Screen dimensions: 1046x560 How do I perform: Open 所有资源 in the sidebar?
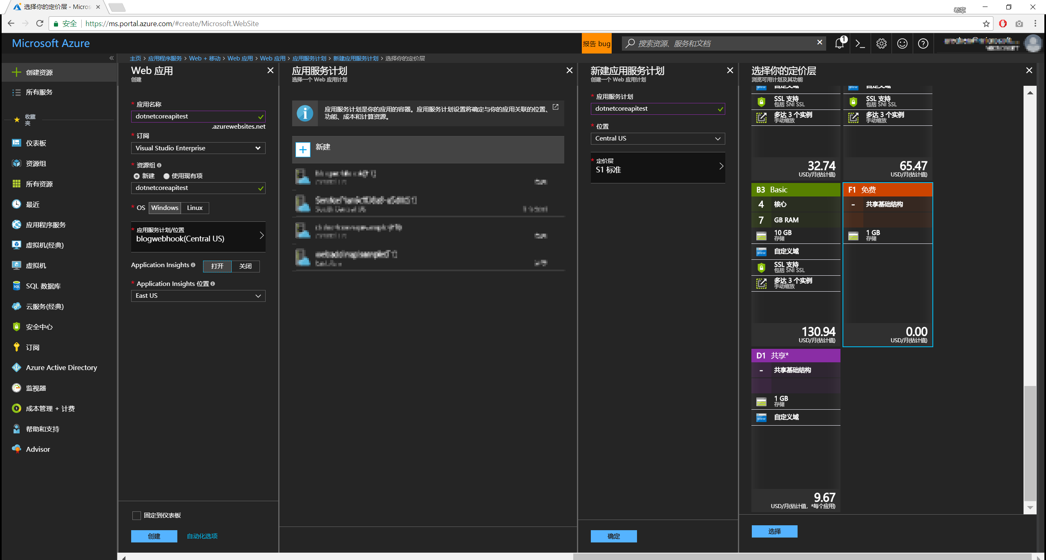click(39, 184)
